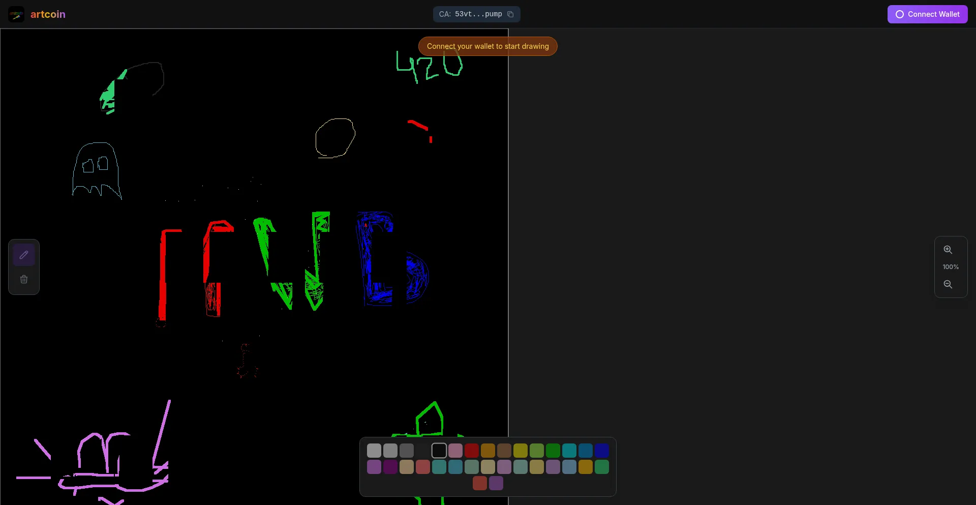Image resolution: width=976 pixels, height=505 pixels.
Task: Pick the pink swatch beside the selected black
Action: 455,451
